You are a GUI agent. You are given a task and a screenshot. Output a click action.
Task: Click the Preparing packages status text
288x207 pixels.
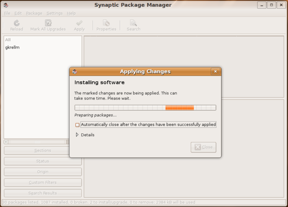click(95, 115)
